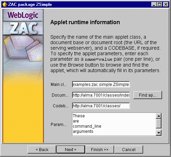Go to the Next wizard step
The width and height of the screenshot is (171, 157).
click(x=71, y=149)
